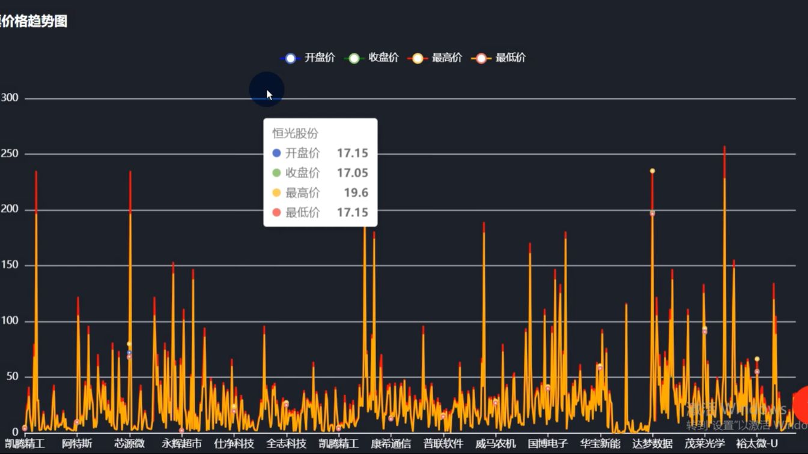Toggle the 最低价 legend entry
Image resolution: width=808 pixels, height=454 pixels.
(x=499, y=58)
